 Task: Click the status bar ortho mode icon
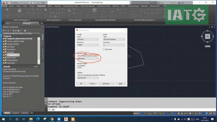151,113
